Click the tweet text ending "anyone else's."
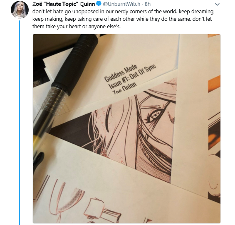Screen dimensions: 235x225 (x=77, y=27)
